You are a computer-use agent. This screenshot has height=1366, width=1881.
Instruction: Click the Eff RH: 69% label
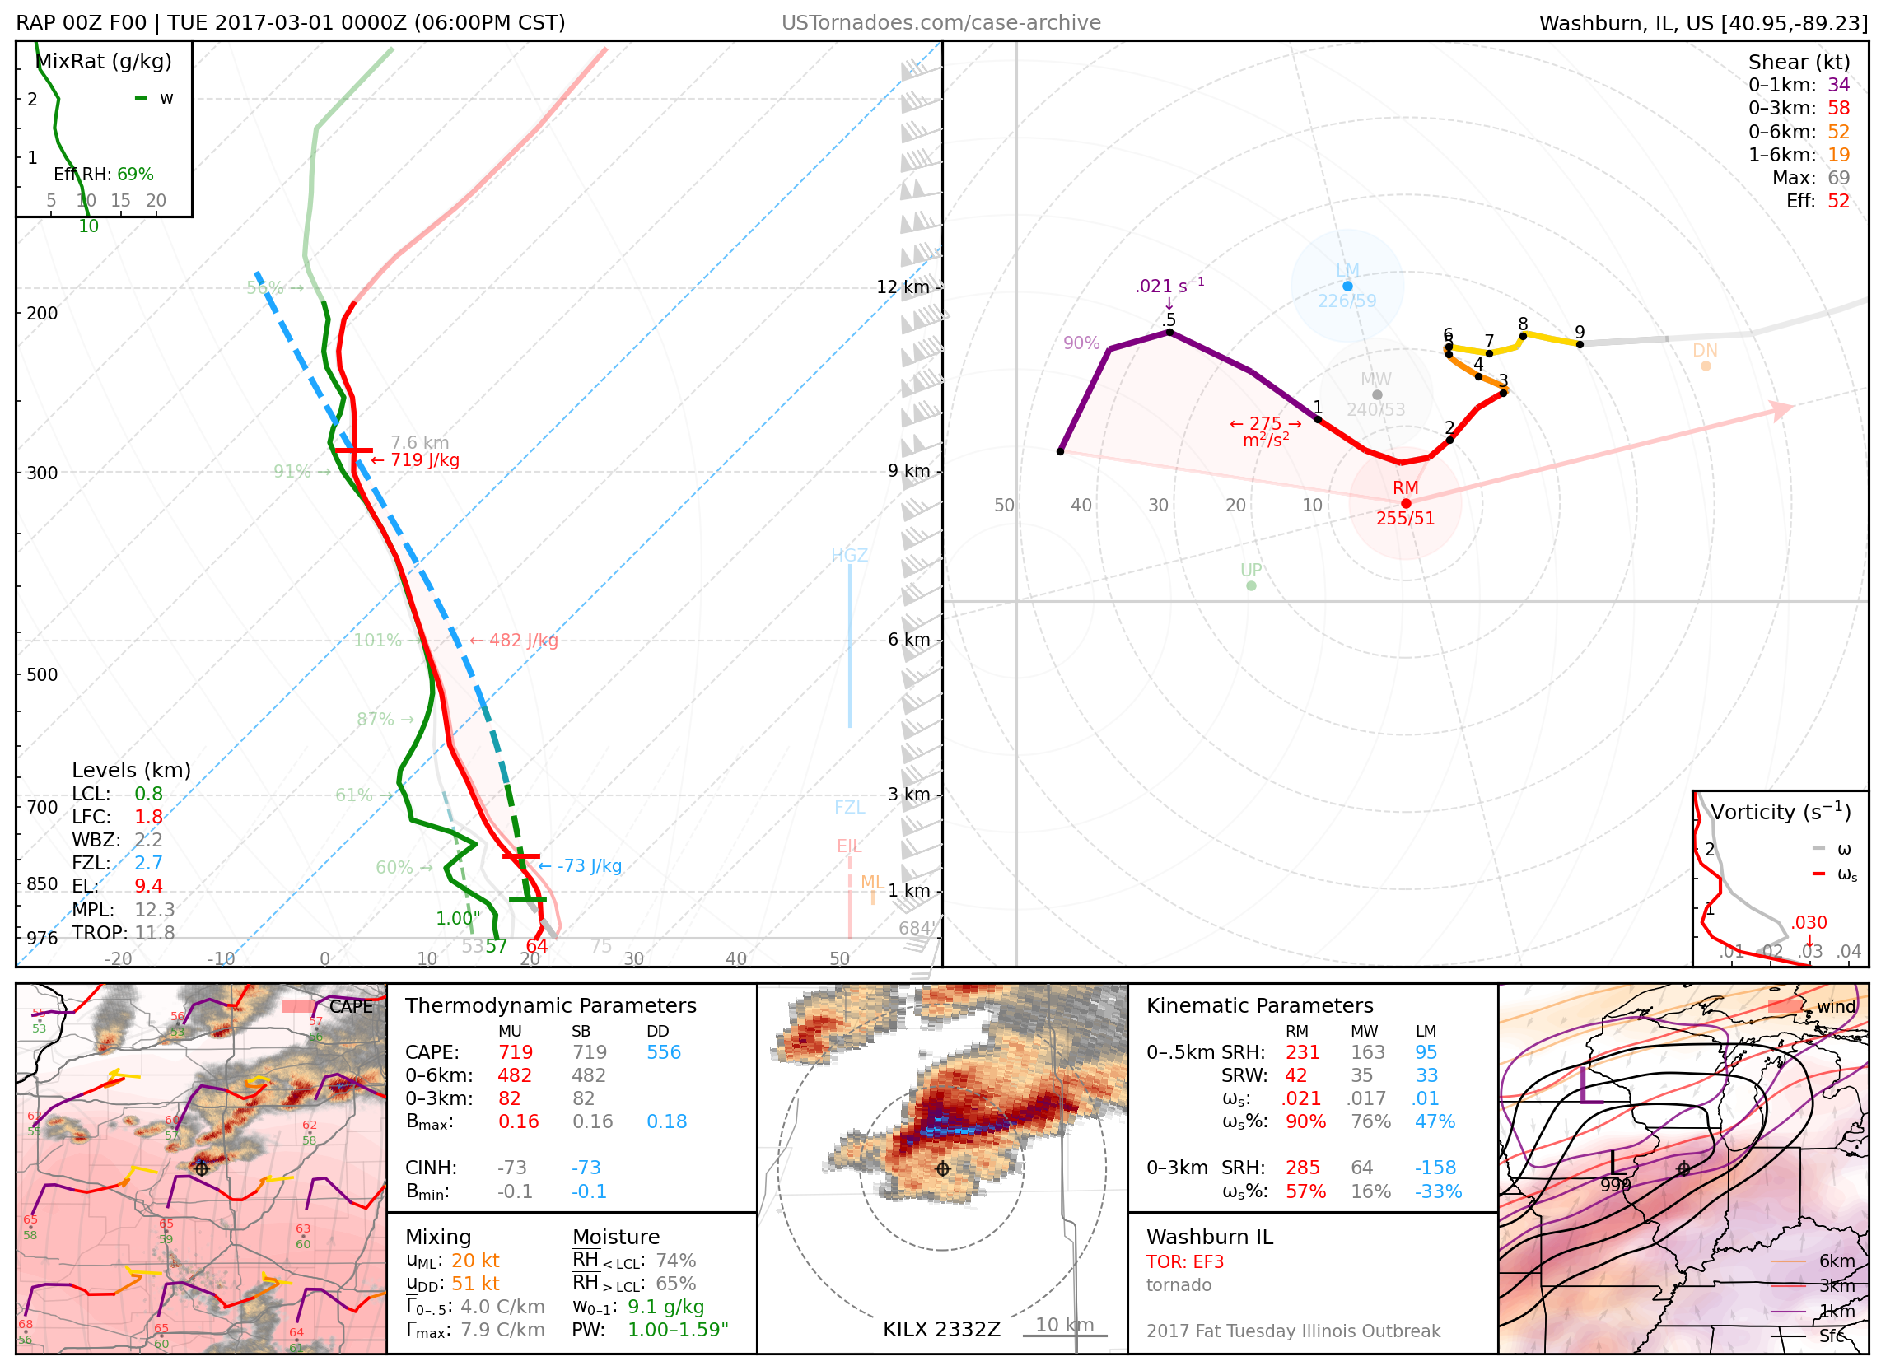tap(104, 175)
